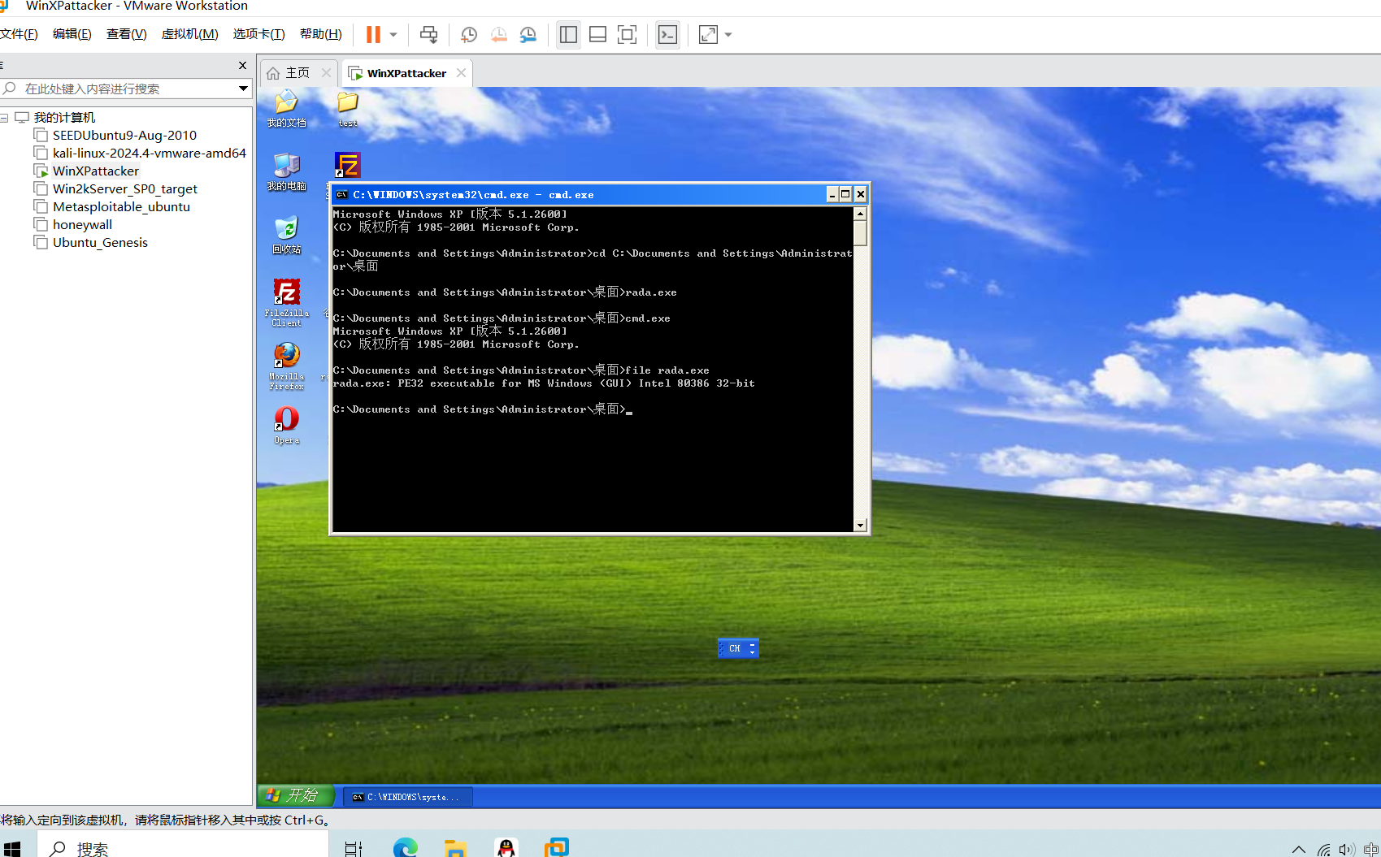Open the 选项卡(T) menu
The width and height of the screenshot is (1381, 857).
[259, 34]
